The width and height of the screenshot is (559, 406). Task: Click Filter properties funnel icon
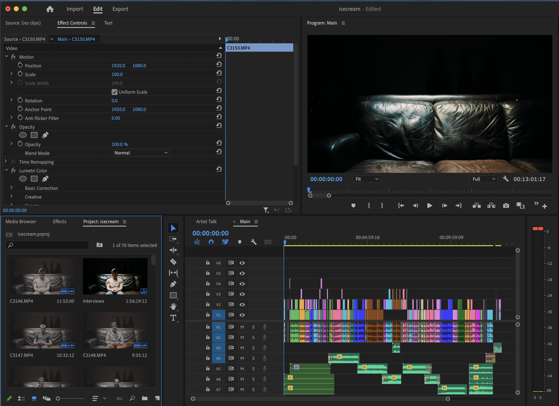[x=266, y=210]
